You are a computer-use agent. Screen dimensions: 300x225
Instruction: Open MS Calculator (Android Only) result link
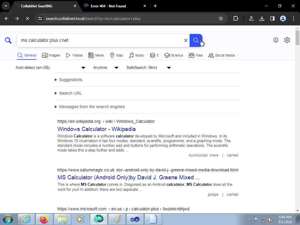[x=129, y=177]
